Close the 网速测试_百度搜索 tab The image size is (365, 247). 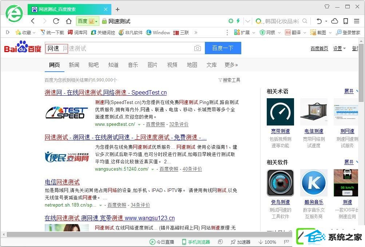(106, 9)
